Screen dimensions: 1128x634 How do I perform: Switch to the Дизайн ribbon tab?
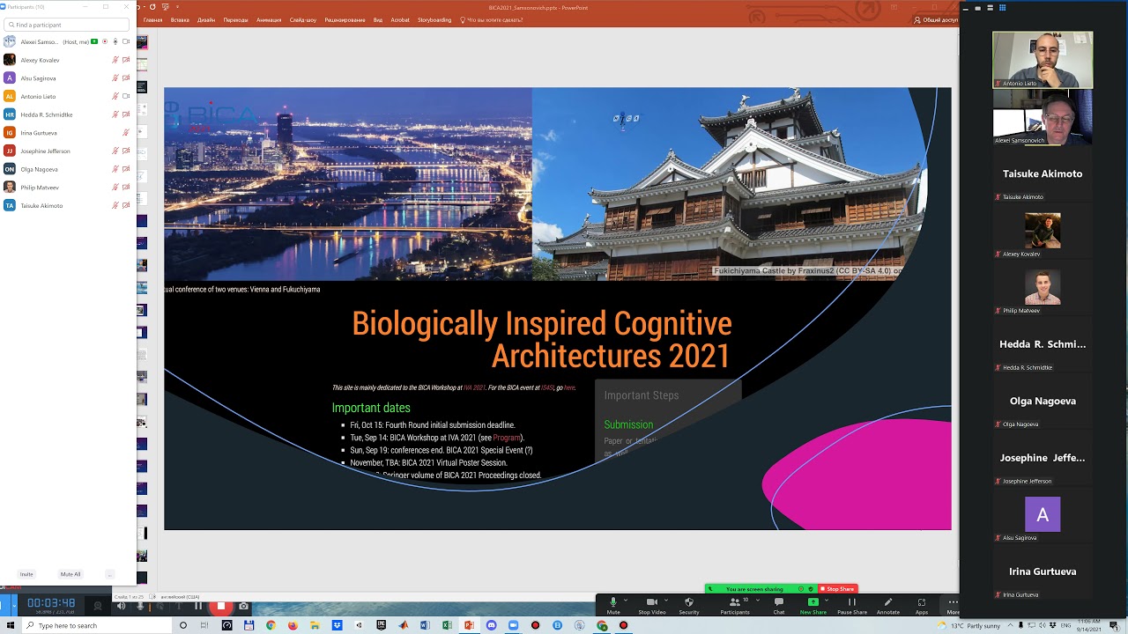click(x=206, y=19)
